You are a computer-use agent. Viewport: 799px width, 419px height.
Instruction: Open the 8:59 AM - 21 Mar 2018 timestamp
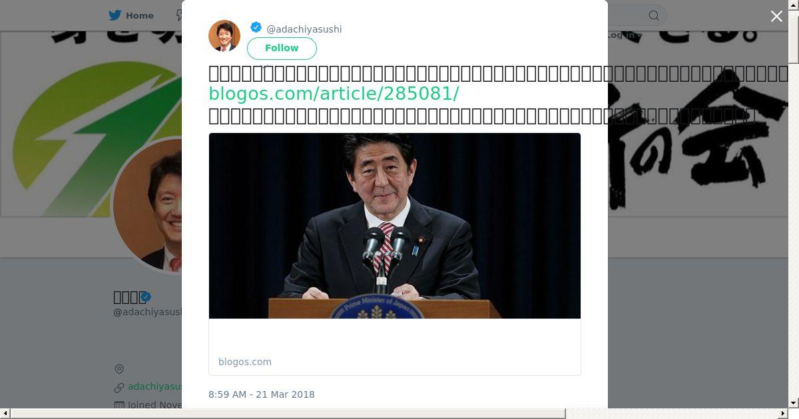tap(262, 394)
